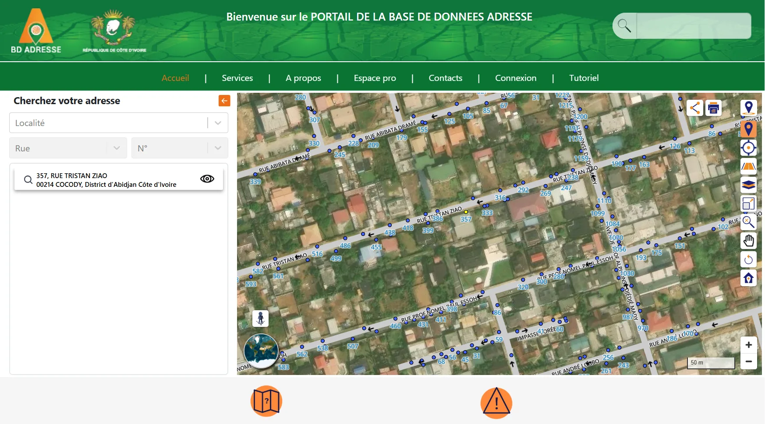
Task: Click the header search magnifier icon
Action: (624, 26)
